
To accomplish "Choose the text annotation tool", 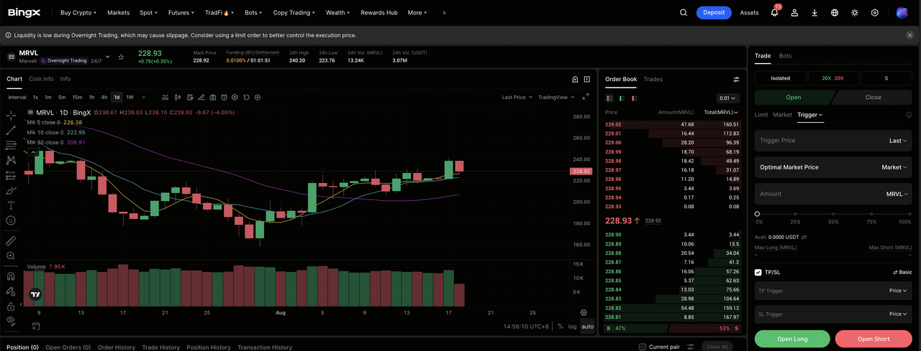I will (x=11, y=205).
